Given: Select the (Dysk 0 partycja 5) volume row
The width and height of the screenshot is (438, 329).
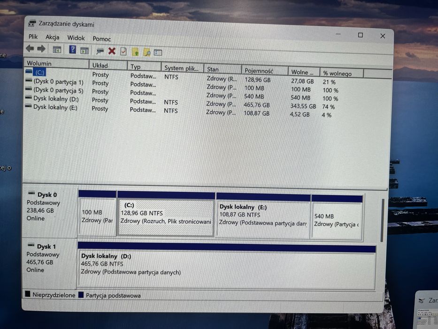Looking at the screenshot, I should 58,90.
